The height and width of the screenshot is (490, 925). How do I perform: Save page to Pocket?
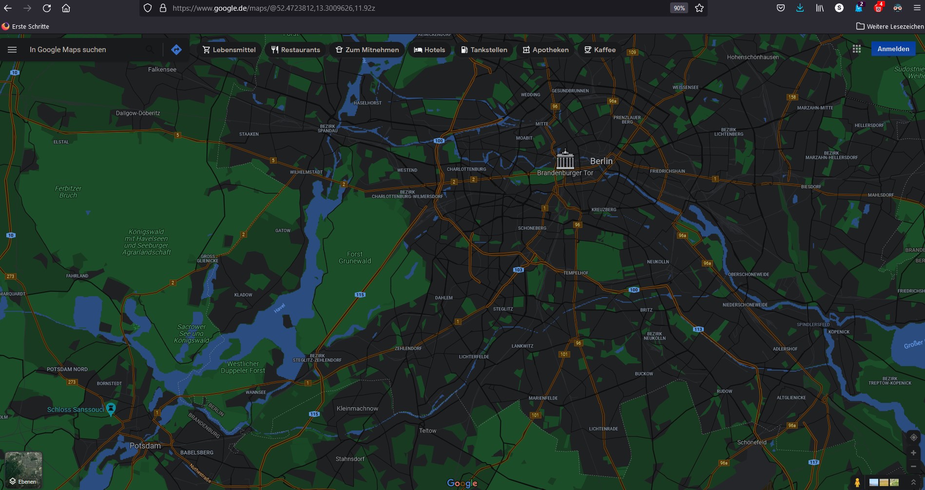point(781,8)
